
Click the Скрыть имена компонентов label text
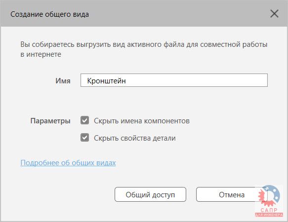click(142, 121)
